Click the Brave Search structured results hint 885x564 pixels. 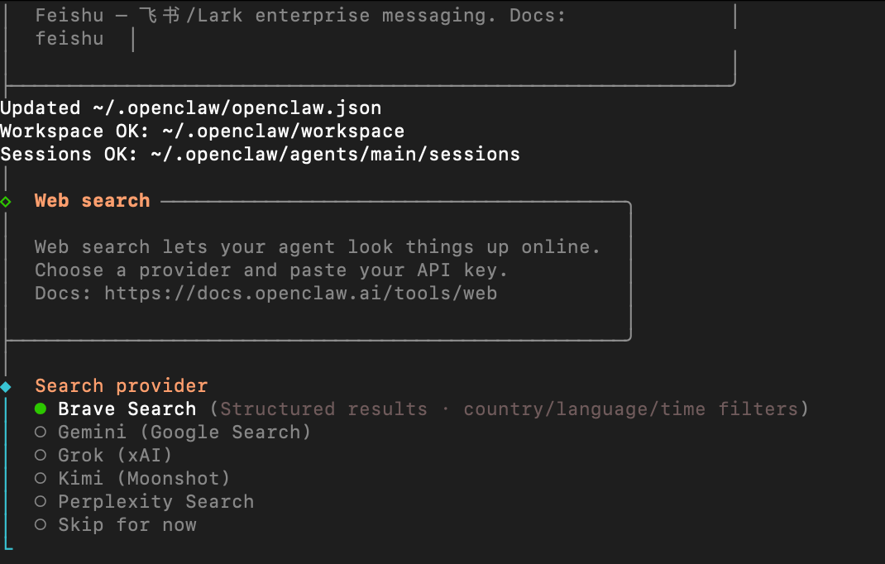pyautogui.click(x=509, y=409)
